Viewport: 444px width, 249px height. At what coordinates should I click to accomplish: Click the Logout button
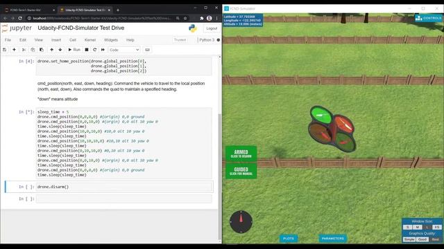212,28
